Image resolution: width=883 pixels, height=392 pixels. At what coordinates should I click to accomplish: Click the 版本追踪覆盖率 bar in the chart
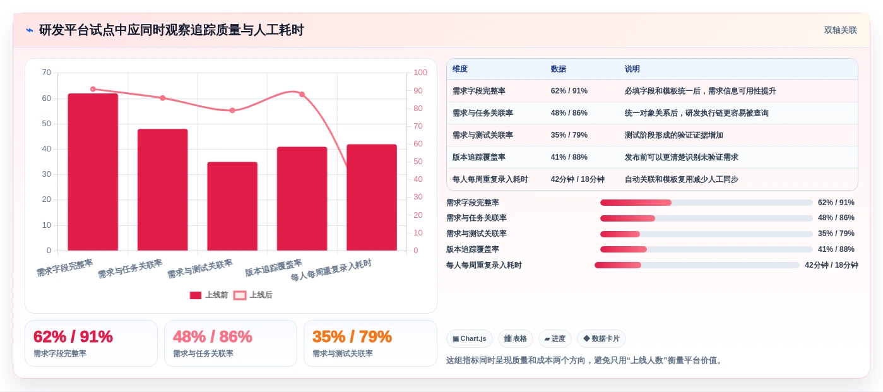click(302, 199)
